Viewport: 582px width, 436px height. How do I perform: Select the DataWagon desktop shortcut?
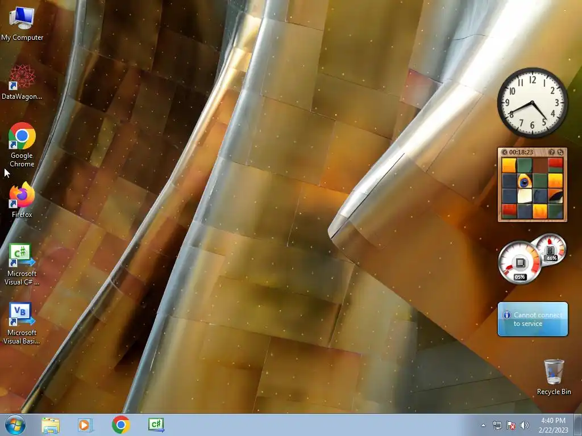tap(22, 82)
